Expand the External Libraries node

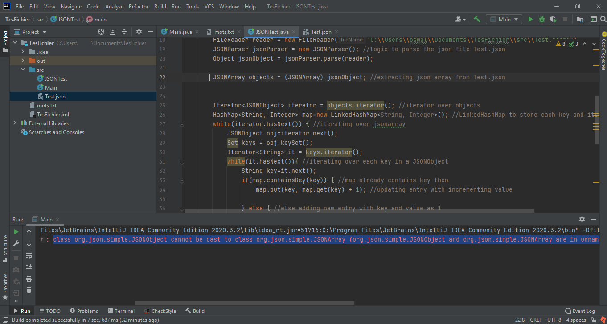pos(15,123)
